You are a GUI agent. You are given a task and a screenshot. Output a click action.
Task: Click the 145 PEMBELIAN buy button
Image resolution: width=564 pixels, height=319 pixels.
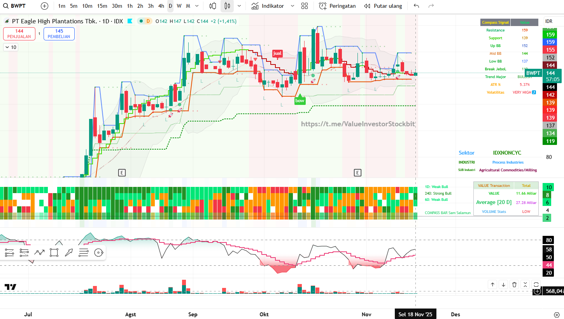59,34
